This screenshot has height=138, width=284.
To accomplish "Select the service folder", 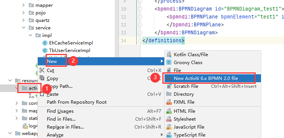I will click(x=43, y=28).
